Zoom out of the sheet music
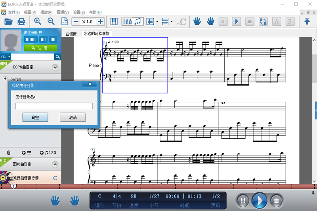The width and height of the screenshot is (317, 211). (x=51, y=21)
